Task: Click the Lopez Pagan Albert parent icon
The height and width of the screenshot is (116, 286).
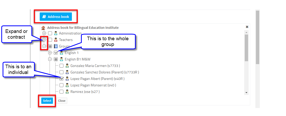Action: click(x=67, y=79)
